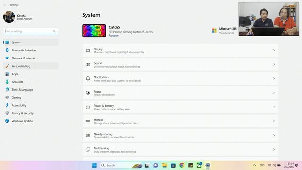
Task: Click the colorful desktop wallpaper thumbnail
Action: tap(94, 31)
